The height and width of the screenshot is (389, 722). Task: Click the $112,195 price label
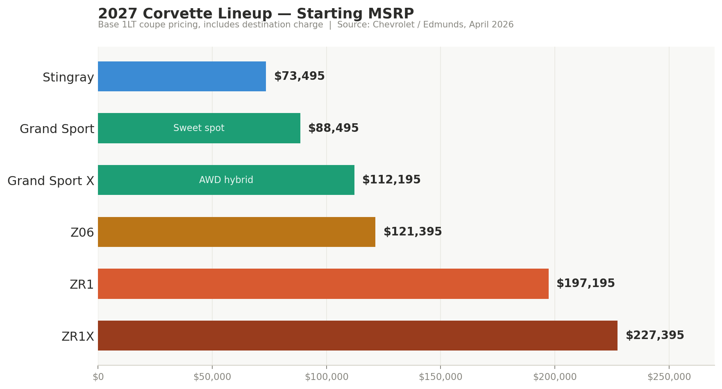[391, 180]
